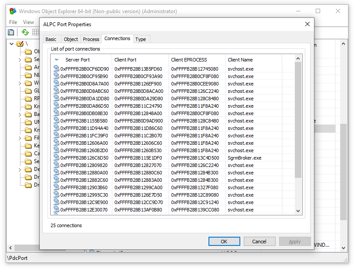
Task: Click port icon for 0xFFFFB28B1260B2D0 row
Action: pyautogui.click(x=56, y=150)
